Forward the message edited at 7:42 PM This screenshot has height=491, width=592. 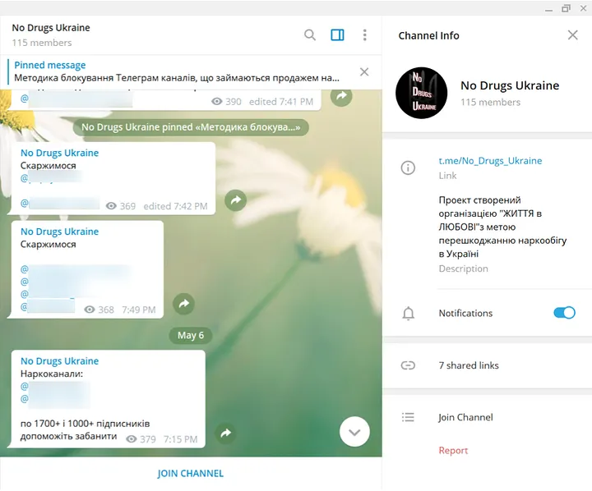click(236, 200)
